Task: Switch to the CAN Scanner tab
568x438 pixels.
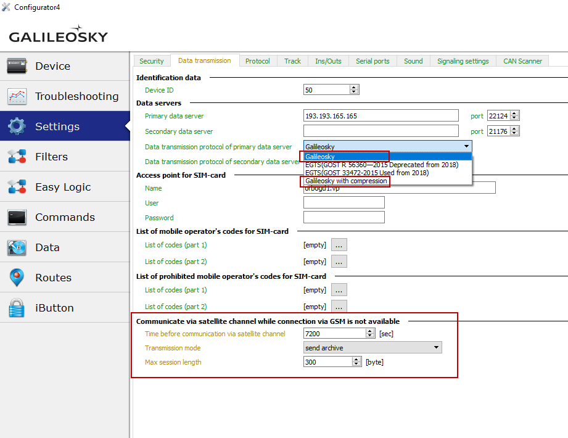Action: pyautogui.click(x=522, y=61)
